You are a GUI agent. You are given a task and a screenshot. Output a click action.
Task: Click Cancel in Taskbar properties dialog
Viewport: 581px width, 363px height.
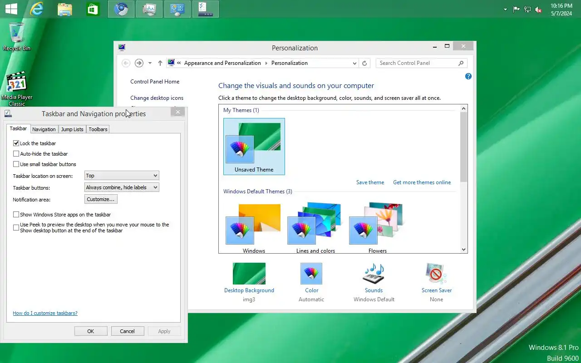tap(128, 331)
